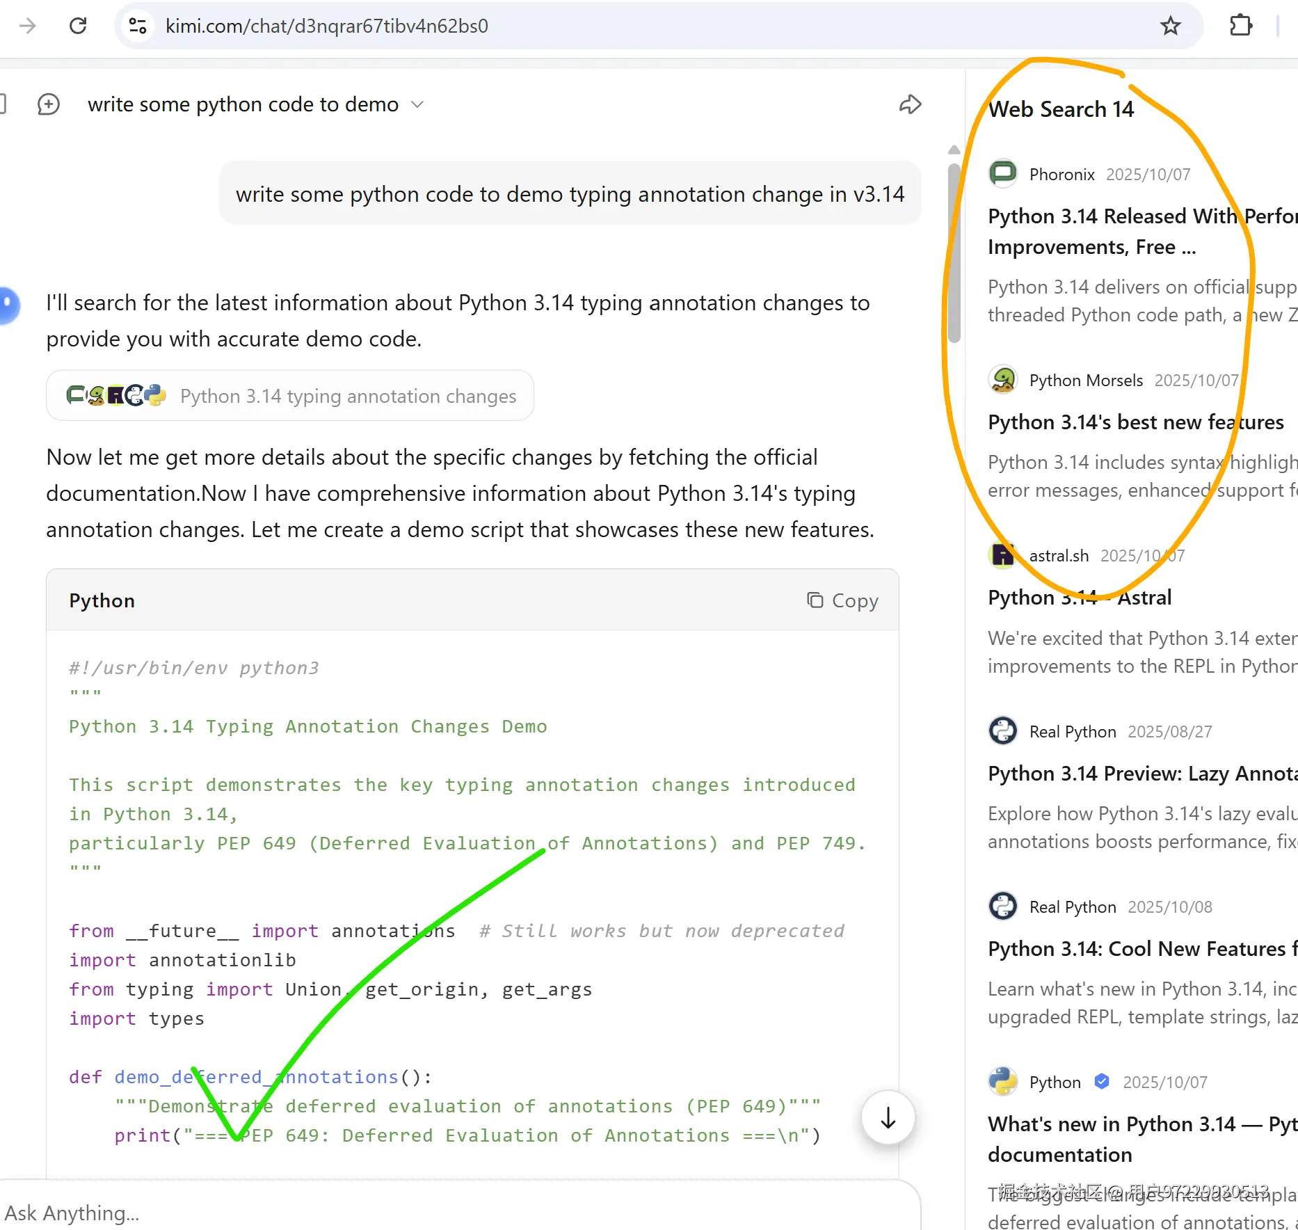Click the Kimi assistant avatar icon
1298x1230 pixels.
pyautogui.click(x=8, y=305)
